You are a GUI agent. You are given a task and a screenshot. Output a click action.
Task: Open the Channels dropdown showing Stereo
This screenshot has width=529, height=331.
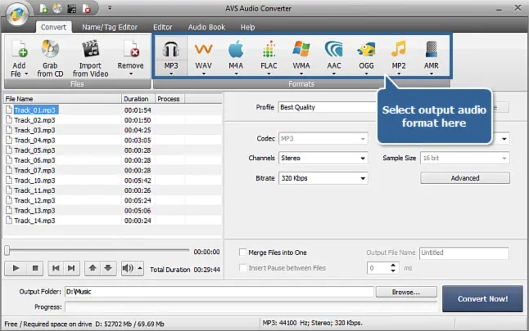323,158
